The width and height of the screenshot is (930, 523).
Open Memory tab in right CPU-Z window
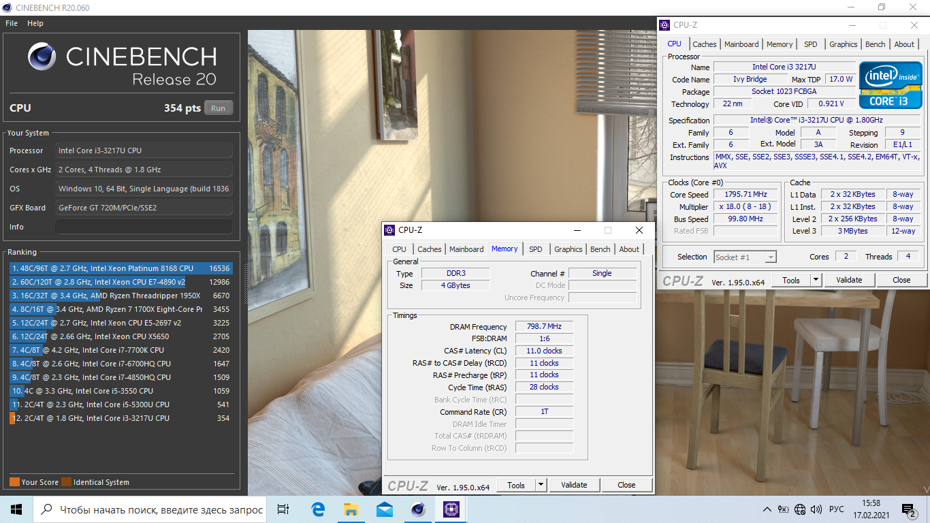[x=780, y=44]
